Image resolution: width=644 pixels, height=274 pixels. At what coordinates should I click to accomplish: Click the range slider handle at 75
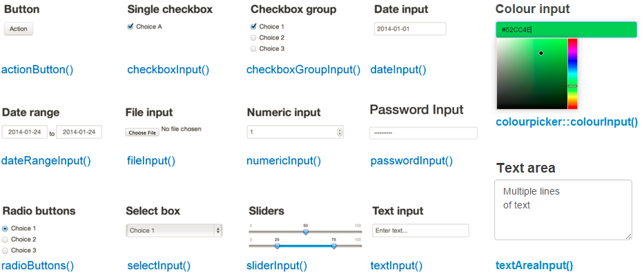click(x=334, y=246)
